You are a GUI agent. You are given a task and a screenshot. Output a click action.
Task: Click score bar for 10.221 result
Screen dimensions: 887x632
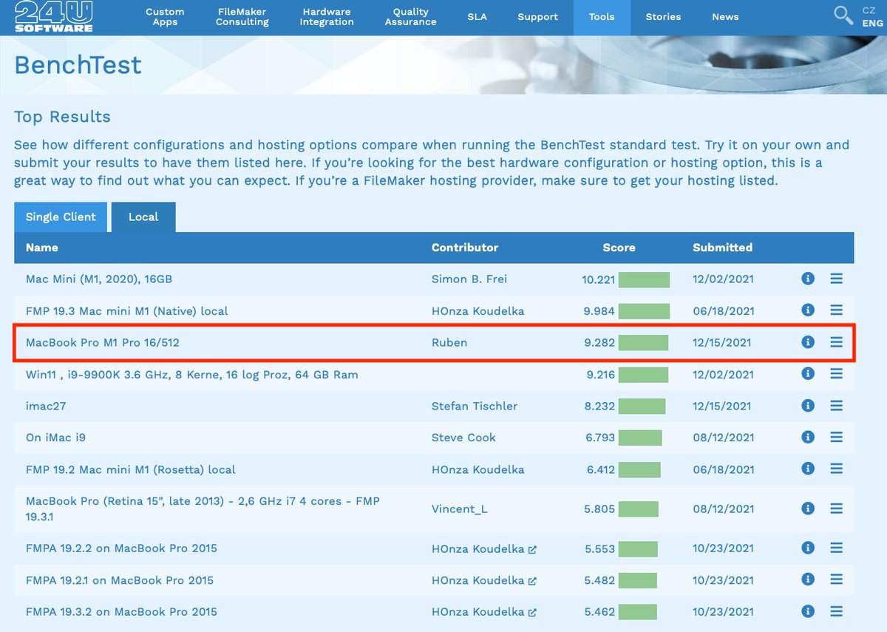(644, 279)
